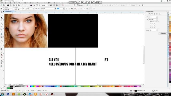Select the Crop tool in the toolbox
The width and height of the screenshot is (171, 96).
tap(1, 18)
